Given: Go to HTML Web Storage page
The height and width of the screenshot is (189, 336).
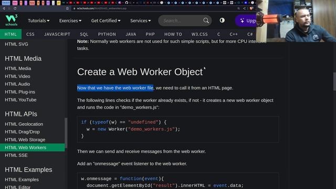Looking at the screenshot, I should point(25,140).
